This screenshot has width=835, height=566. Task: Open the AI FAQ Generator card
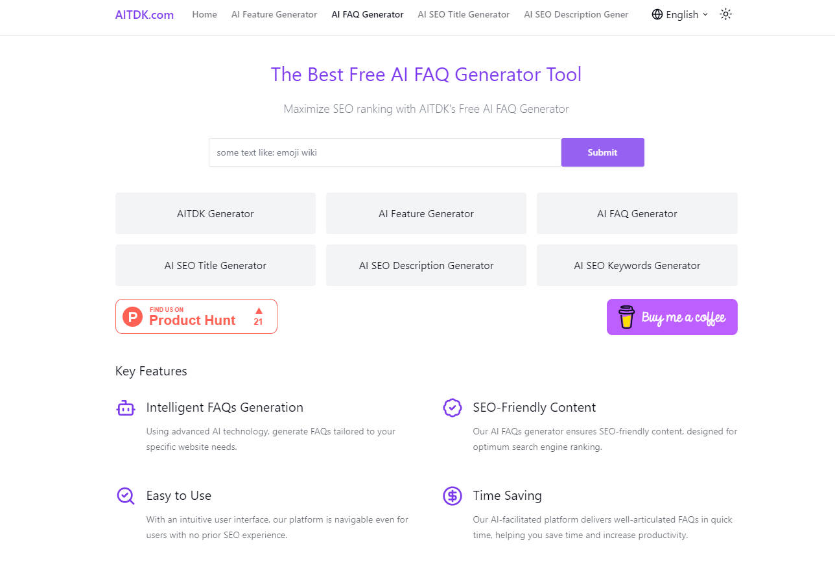tap(637, 213)
